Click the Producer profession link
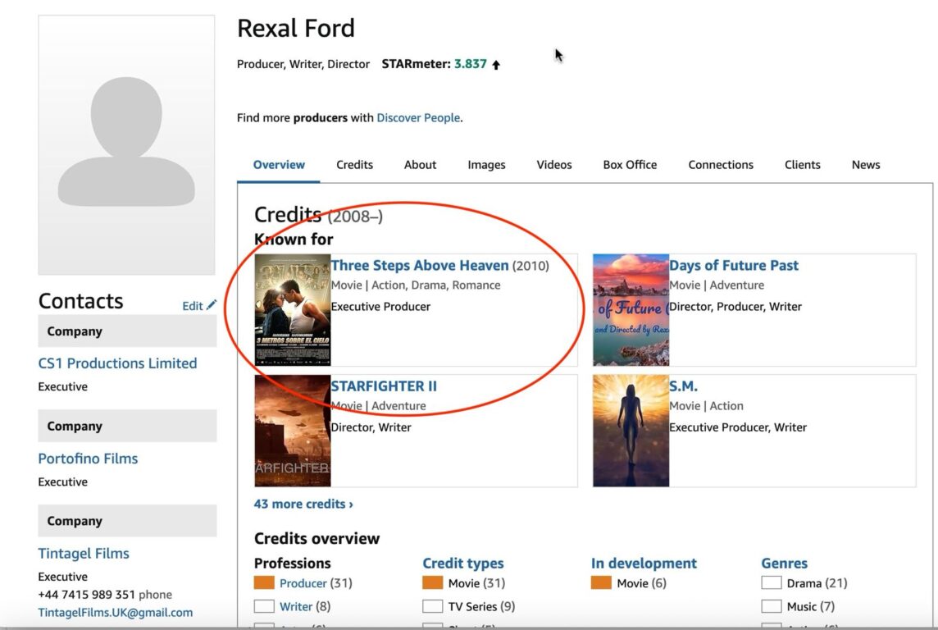 [x=303, y=583]
